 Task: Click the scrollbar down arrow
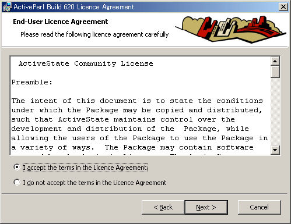[275, 150]
